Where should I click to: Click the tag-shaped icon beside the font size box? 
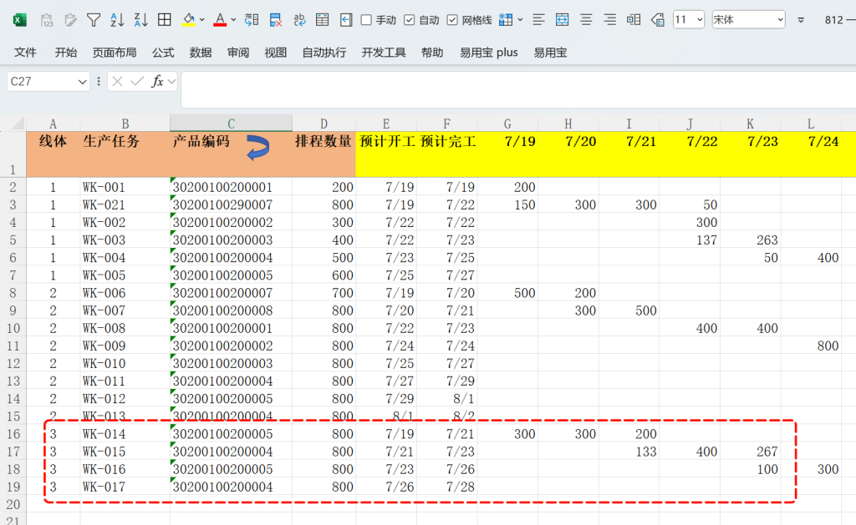pos(657,20)
